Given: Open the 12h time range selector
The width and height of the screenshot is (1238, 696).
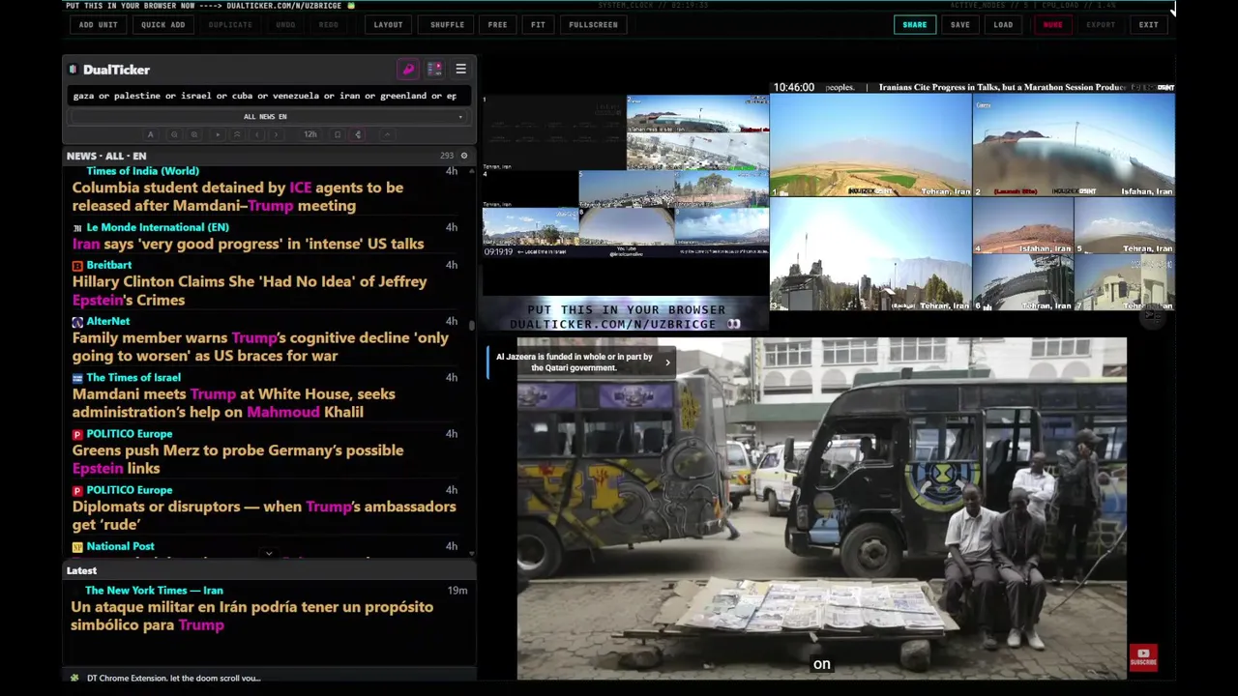Looking at the screenshot, I should pos(310,134).
